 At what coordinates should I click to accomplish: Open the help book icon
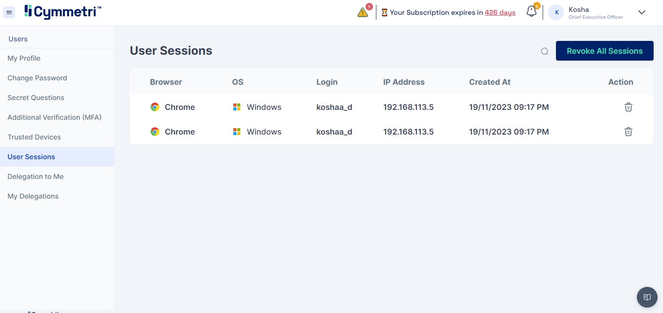click(x=647, y=297)
